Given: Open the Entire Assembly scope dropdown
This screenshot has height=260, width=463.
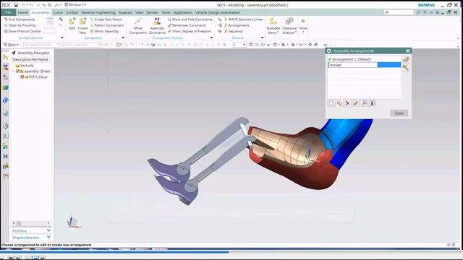Looking at the screenshot, I should coord(82,45).
